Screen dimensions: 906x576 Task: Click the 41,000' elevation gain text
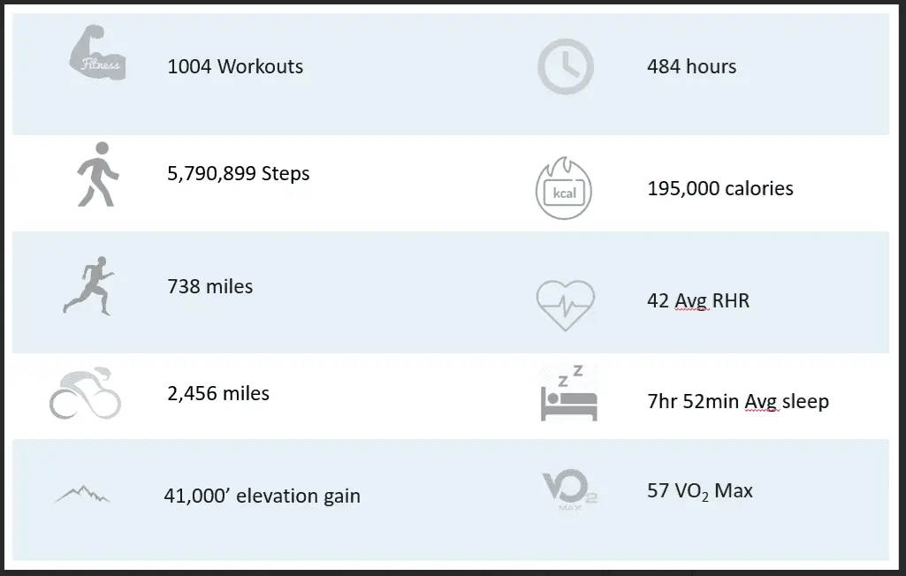pyautogui.click(x=262, y=496)
